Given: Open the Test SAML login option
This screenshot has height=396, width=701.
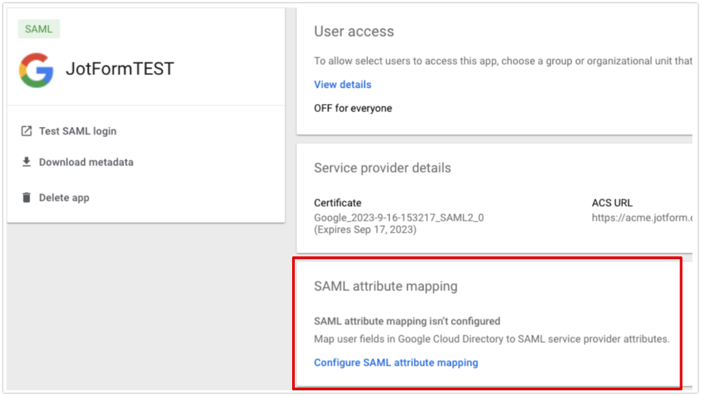Looking at the screenshot, I should coord(78,131).
